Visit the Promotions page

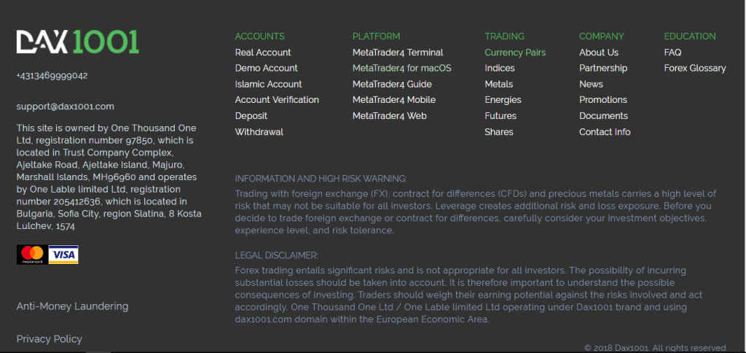point(603,100)
